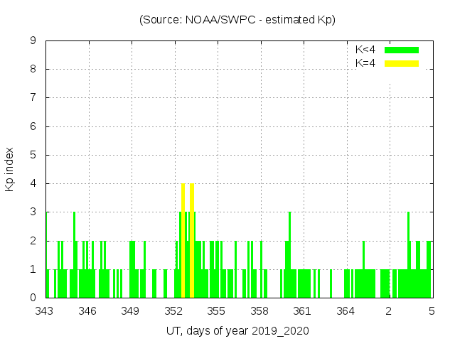Click the final x-axis tick label 5
The image size is (455, 341).
[432, 311]
